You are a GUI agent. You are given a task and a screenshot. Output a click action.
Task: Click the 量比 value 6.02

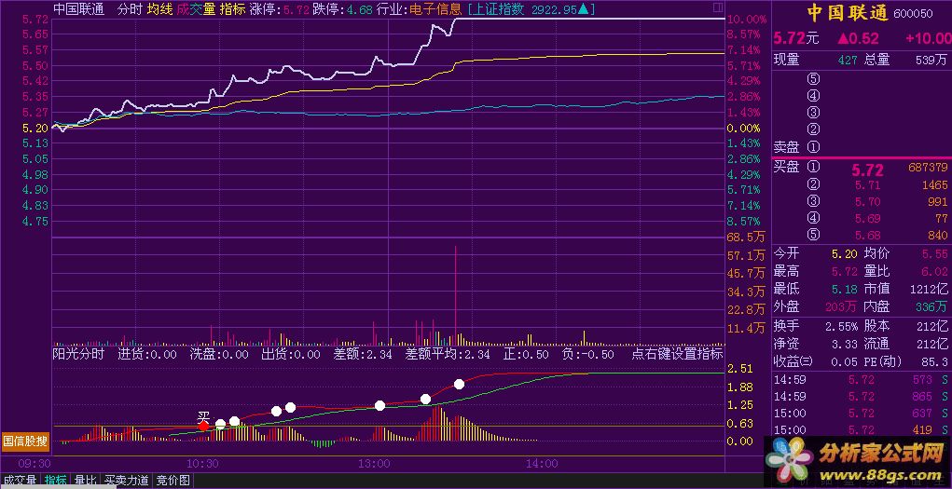935,271
